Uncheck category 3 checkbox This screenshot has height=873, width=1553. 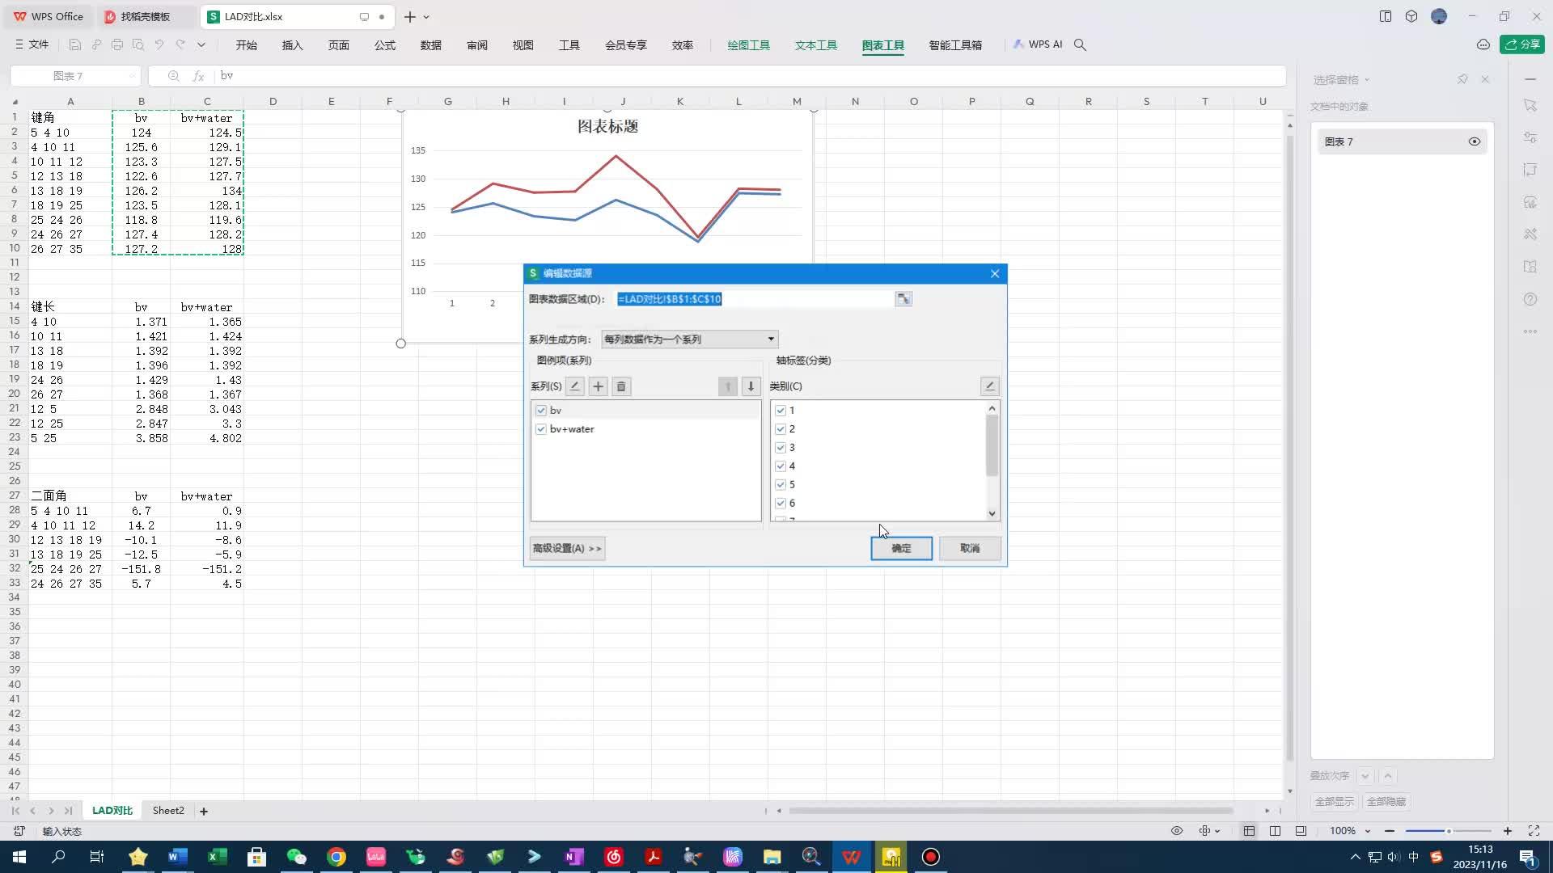tap(781, 448)
